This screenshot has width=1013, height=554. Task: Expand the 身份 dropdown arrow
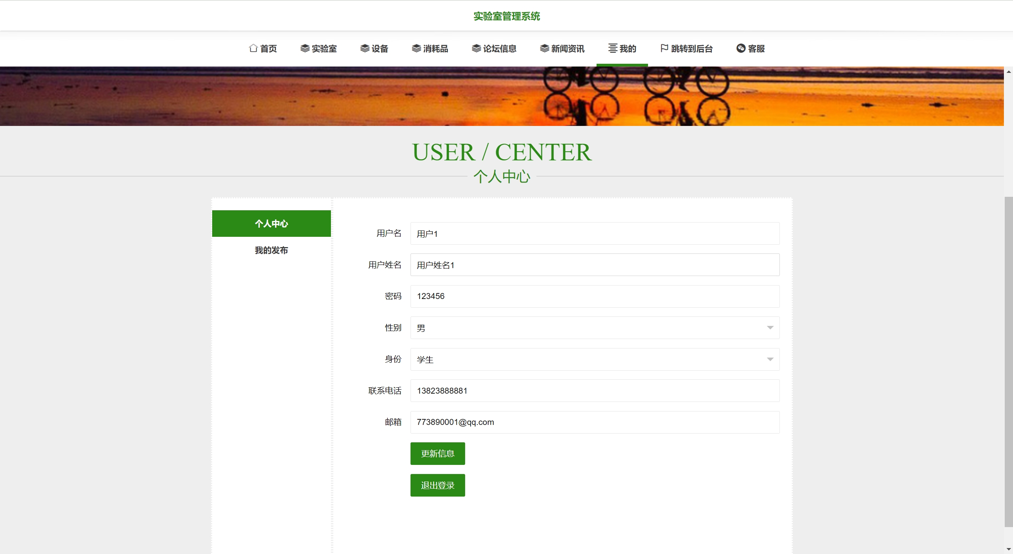point(770,359)
